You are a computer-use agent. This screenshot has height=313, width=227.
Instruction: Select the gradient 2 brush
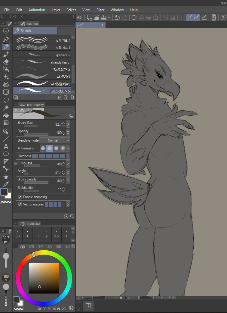pyautogui.click(x=42, y=55)
